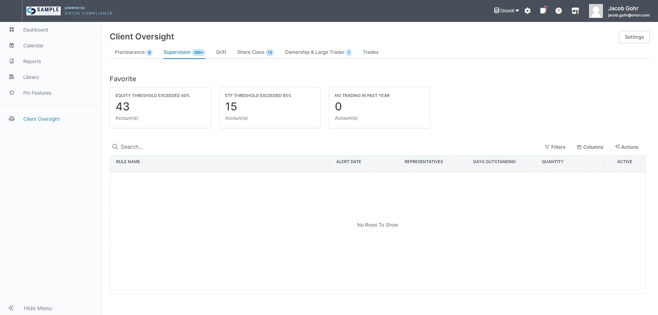Viewport: 658px width, 315px height.
Task: Click the Library books icon
Action: 12,77
